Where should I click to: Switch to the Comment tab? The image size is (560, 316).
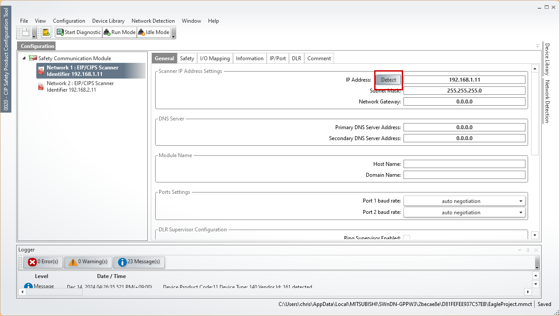click(319, 58)
